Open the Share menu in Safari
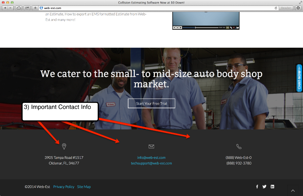 tap(27, 8)
